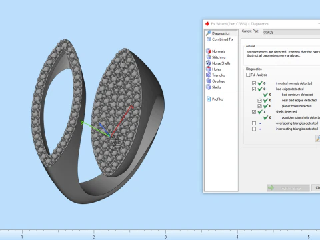
Task: Toggle near bad edges detected checkbox
Action: coord(259,101)
